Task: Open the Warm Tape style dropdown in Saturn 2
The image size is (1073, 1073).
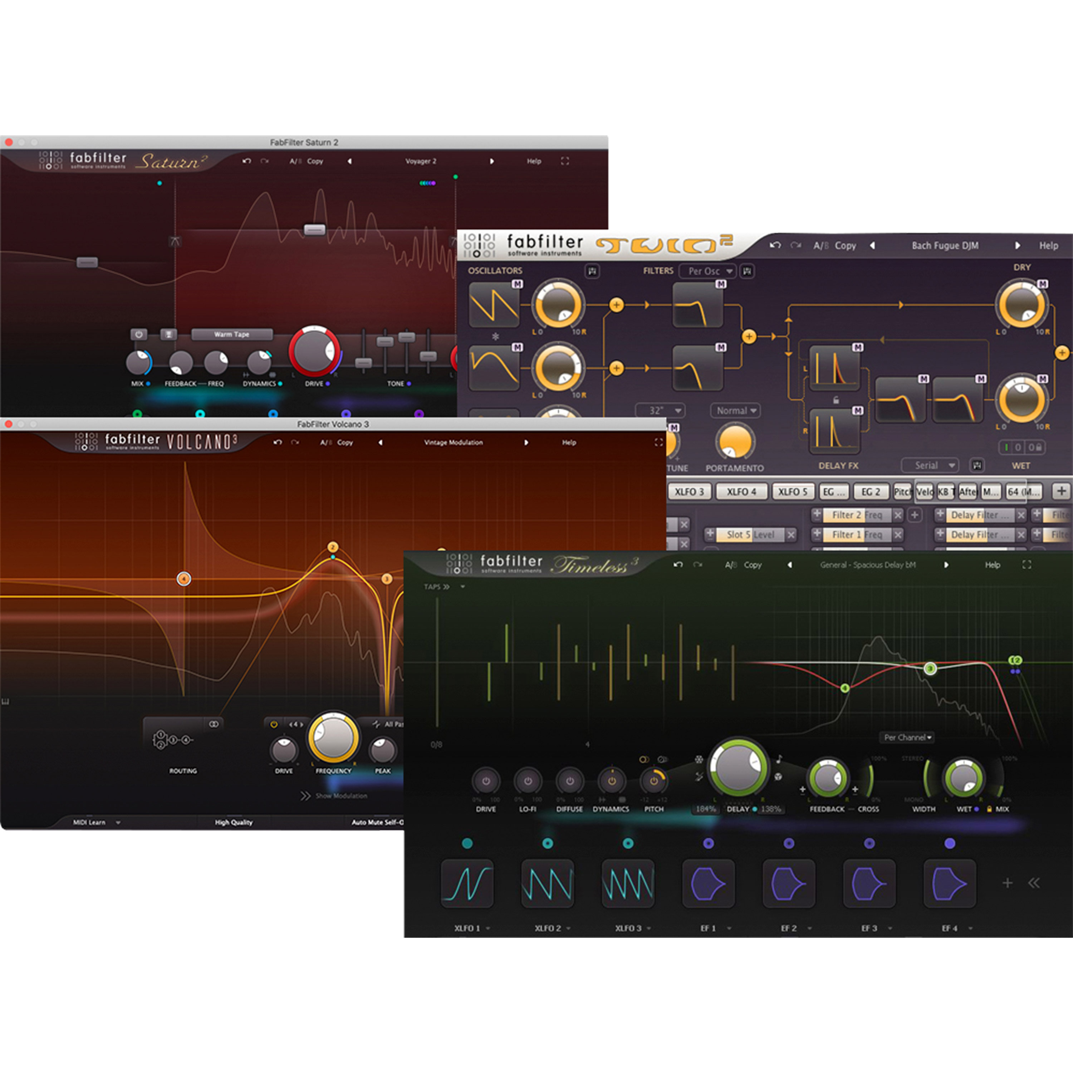Action: pyautogui.click(x=232, y=334)
